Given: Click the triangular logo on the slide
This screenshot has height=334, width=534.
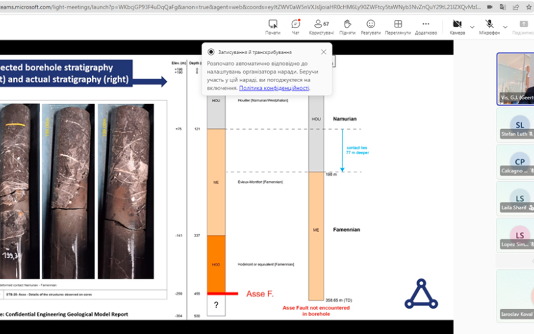Looking at the screenshot, I should click(421, 294).
